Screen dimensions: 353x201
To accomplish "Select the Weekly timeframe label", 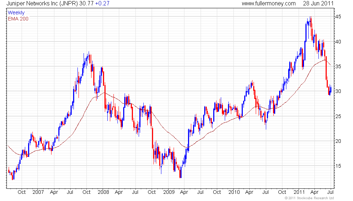I will [16, 13].
